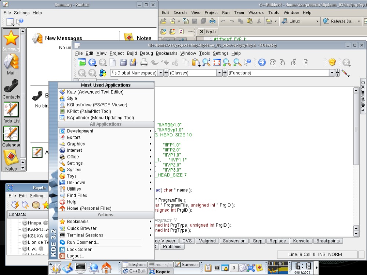Click the Cut scissors icon in KDevelop
This screenshot has width=367, height=275.
tap(175, 62)
